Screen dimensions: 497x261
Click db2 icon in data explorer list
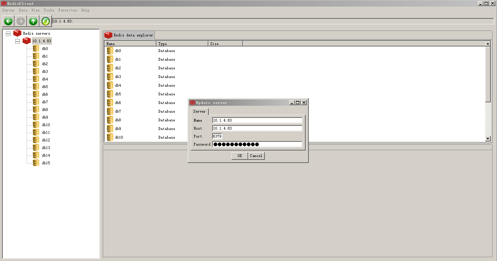click(110, 68)
